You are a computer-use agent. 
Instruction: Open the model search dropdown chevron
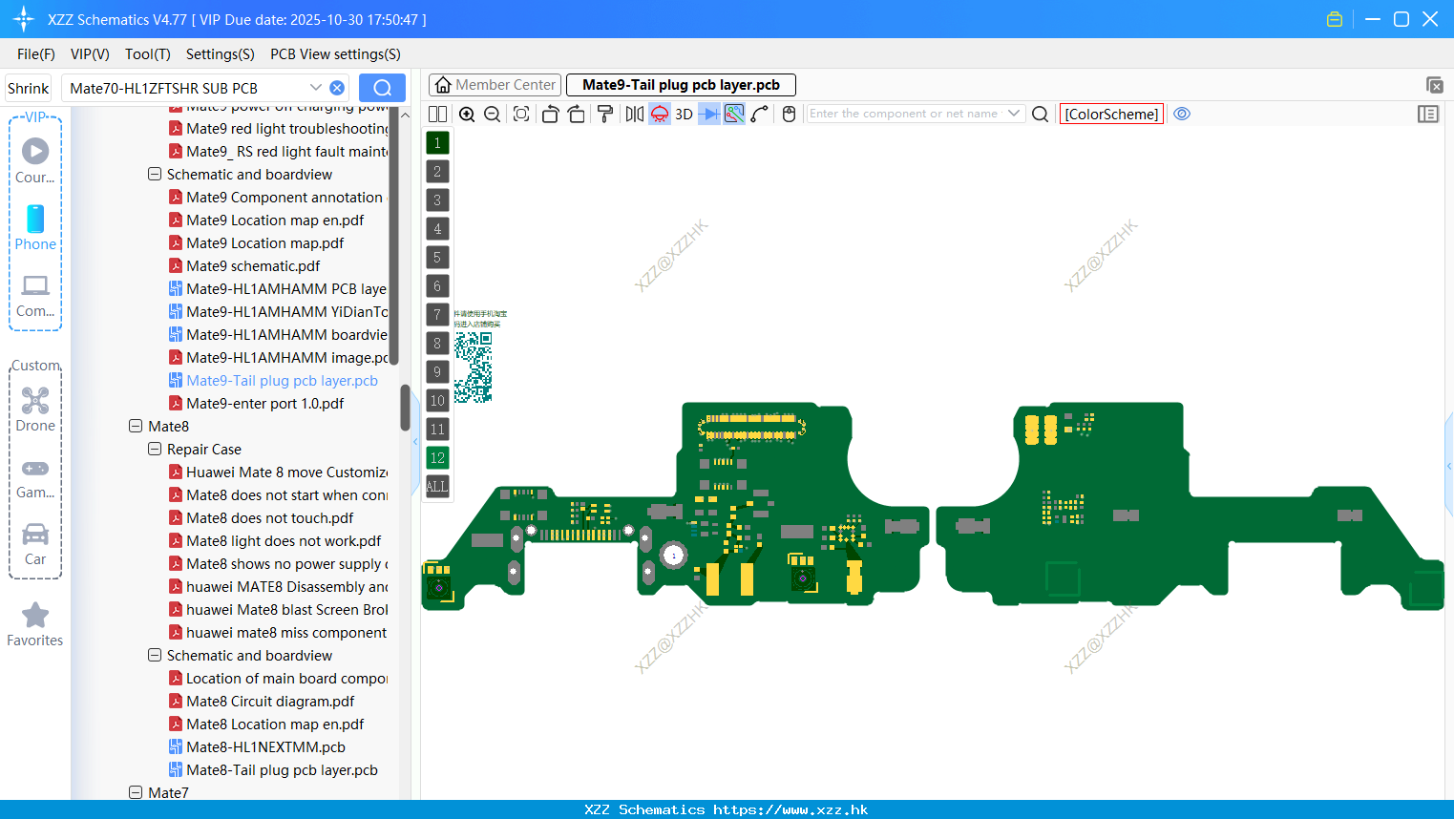pyautogui.click(x=316, y=88)
